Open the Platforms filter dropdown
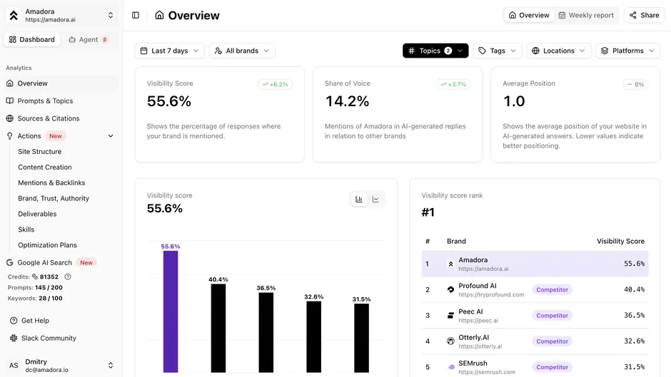Viewport: 671px width, 377px height. pos(627,51)
